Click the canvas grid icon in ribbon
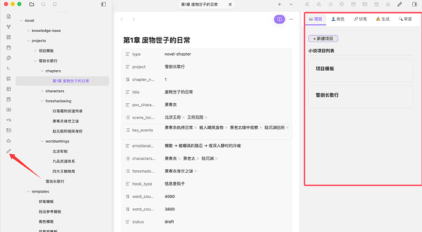This screenshot has height=232, width=422. 9,37
